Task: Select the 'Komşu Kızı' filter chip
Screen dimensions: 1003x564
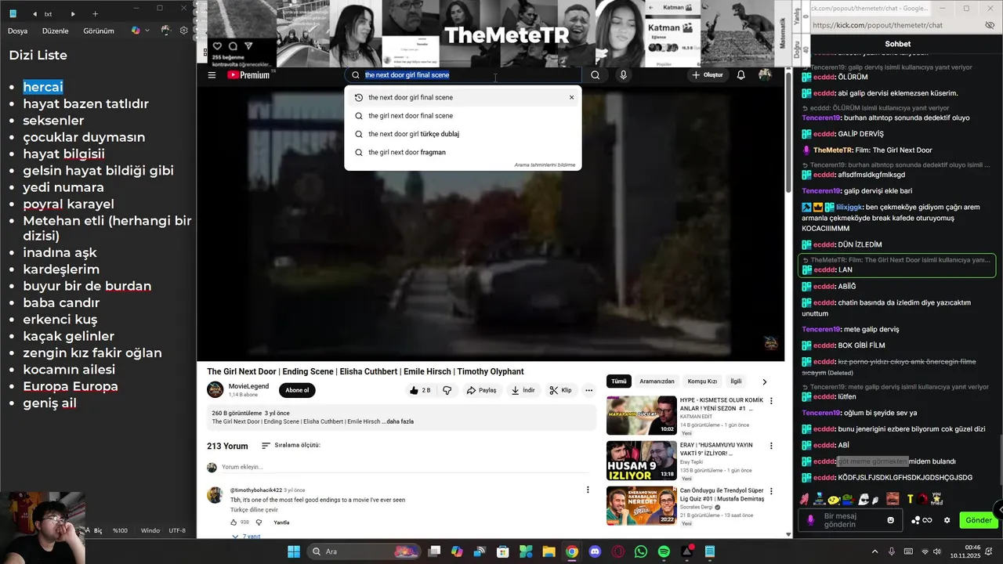Action: (x=702, y=381)
